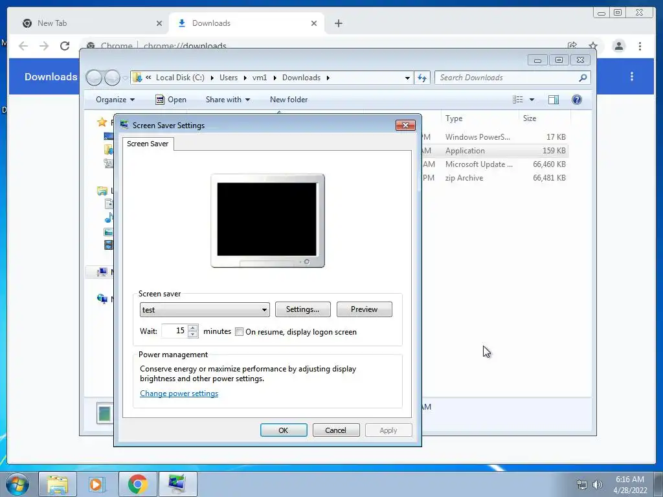
Task: Create a New folder in Downloads
Action: [289, 100]
